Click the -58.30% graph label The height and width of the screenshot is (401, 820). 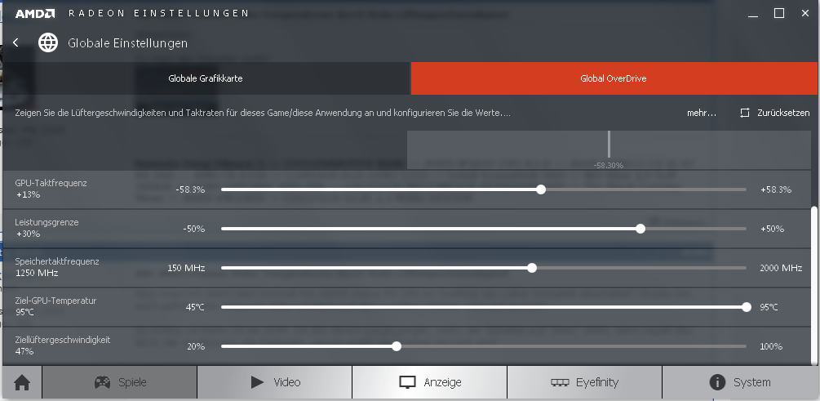(608, 165)
